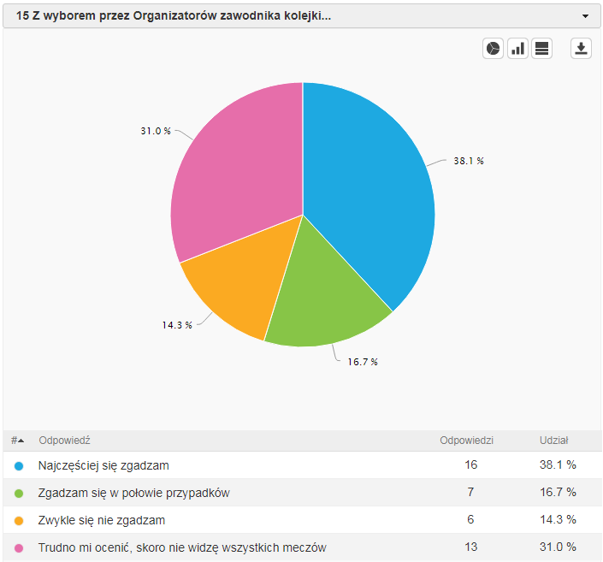This screenshot has height=562, width=603.
Task: Switch to pie chart view
Action: click(494, 49)
